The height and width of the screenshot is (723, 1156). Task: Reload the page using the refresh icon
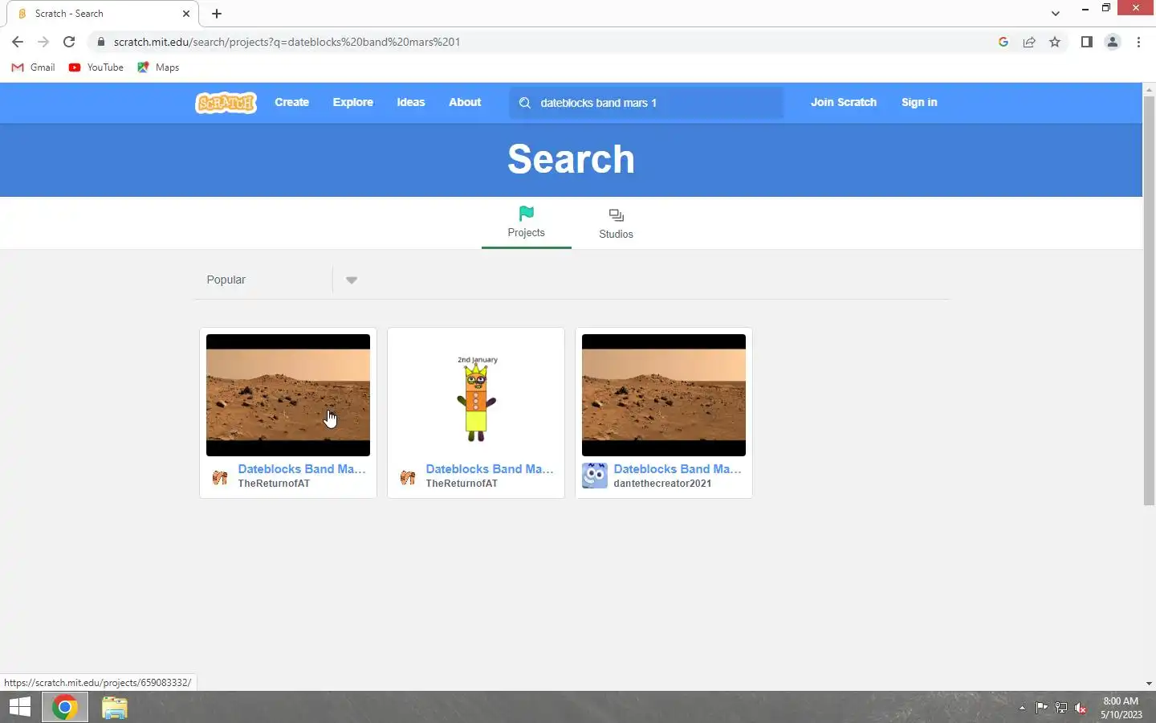click(x=69, y=42)
